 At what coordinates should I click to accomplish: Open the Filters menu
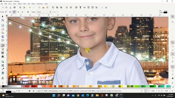point(33,4)
